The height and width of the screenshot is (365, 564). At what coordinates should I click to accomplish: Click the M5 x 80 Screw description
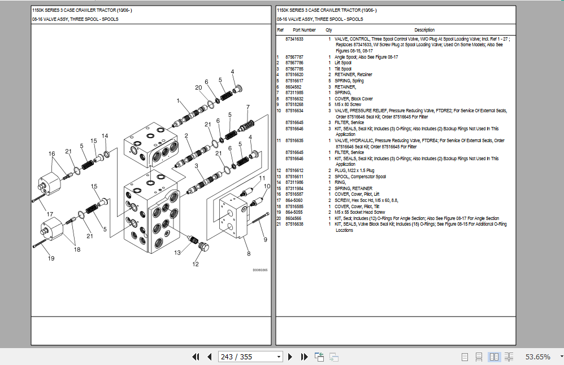(x=348, y=104)
